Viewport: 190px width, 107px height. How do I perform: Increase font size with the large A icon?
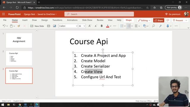click(x=90, y=26)
